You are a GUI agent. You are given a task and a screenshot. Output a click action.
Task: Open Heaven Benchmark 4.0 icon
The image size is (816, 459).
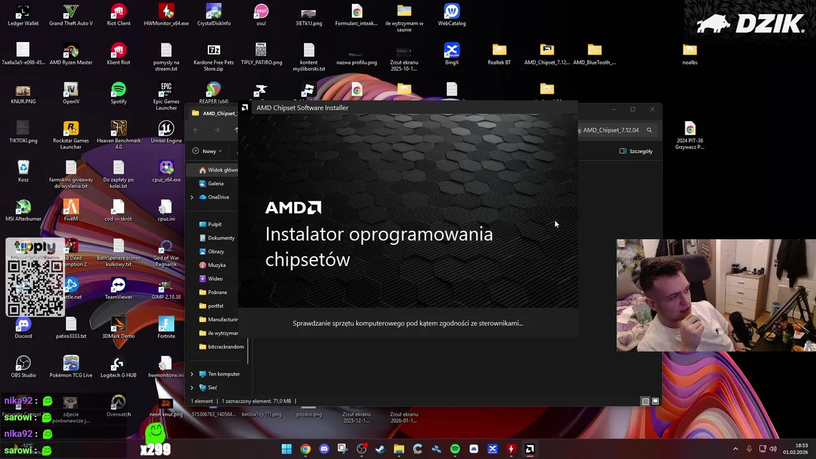[119, 135]
